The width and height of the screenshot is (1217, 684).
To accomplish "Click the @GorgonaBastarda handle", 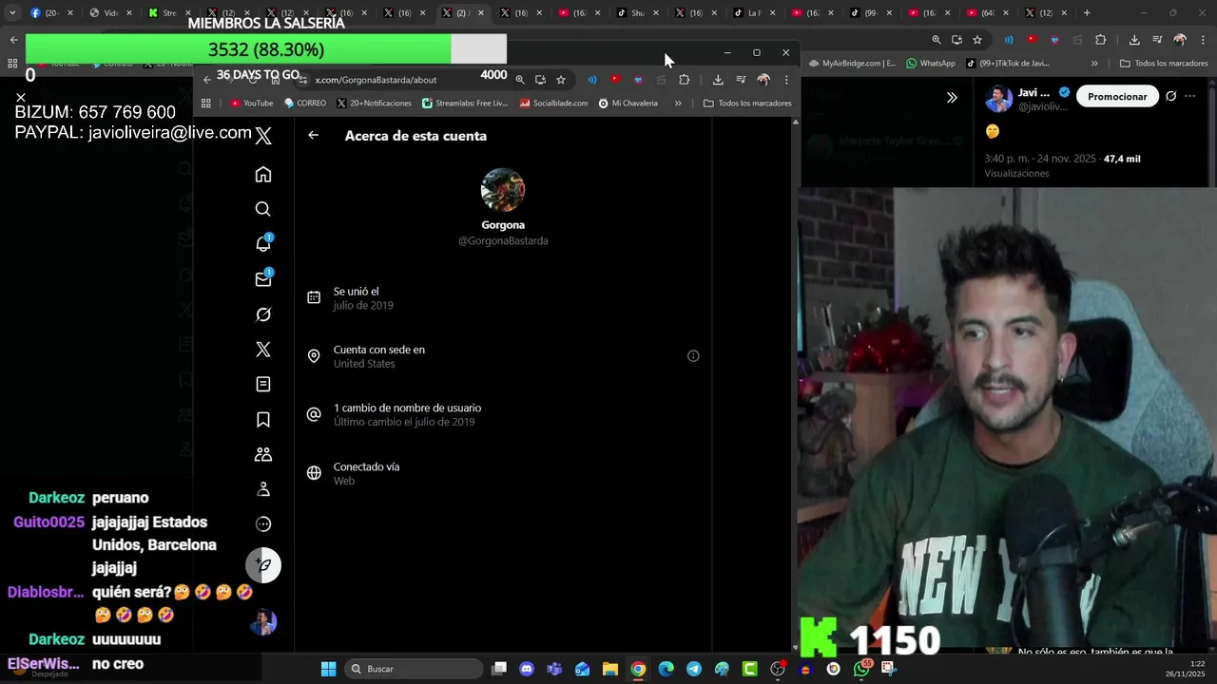I will coord(503,241).
